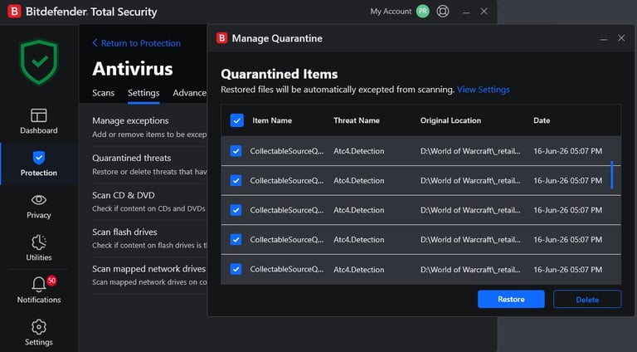Click the quarantine list scrollbar thumb
637x352 pixels.
(x=612, y=175)
